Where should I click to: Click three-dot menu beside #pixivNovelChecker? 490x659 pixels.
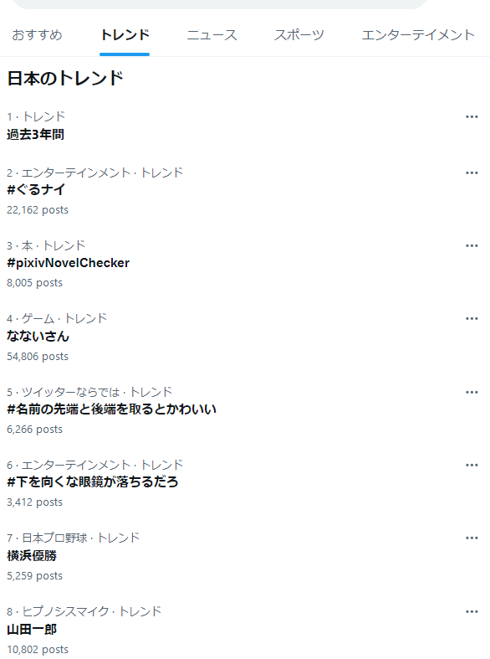click(472, 246)
